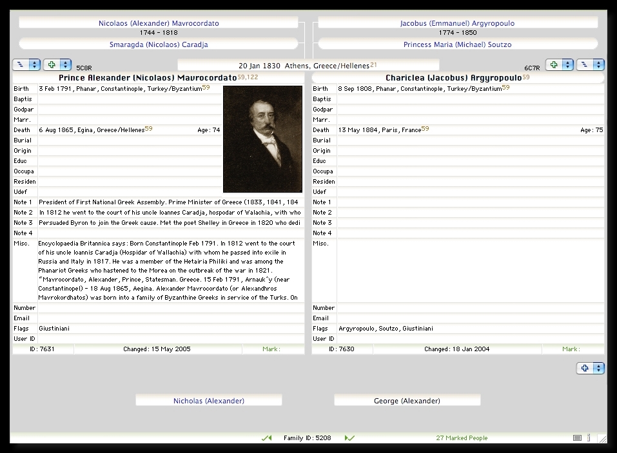The width and height of the screenshot is (617, 453).
Task: Go to previous marked family arrow
Action: tap(266, 438)
